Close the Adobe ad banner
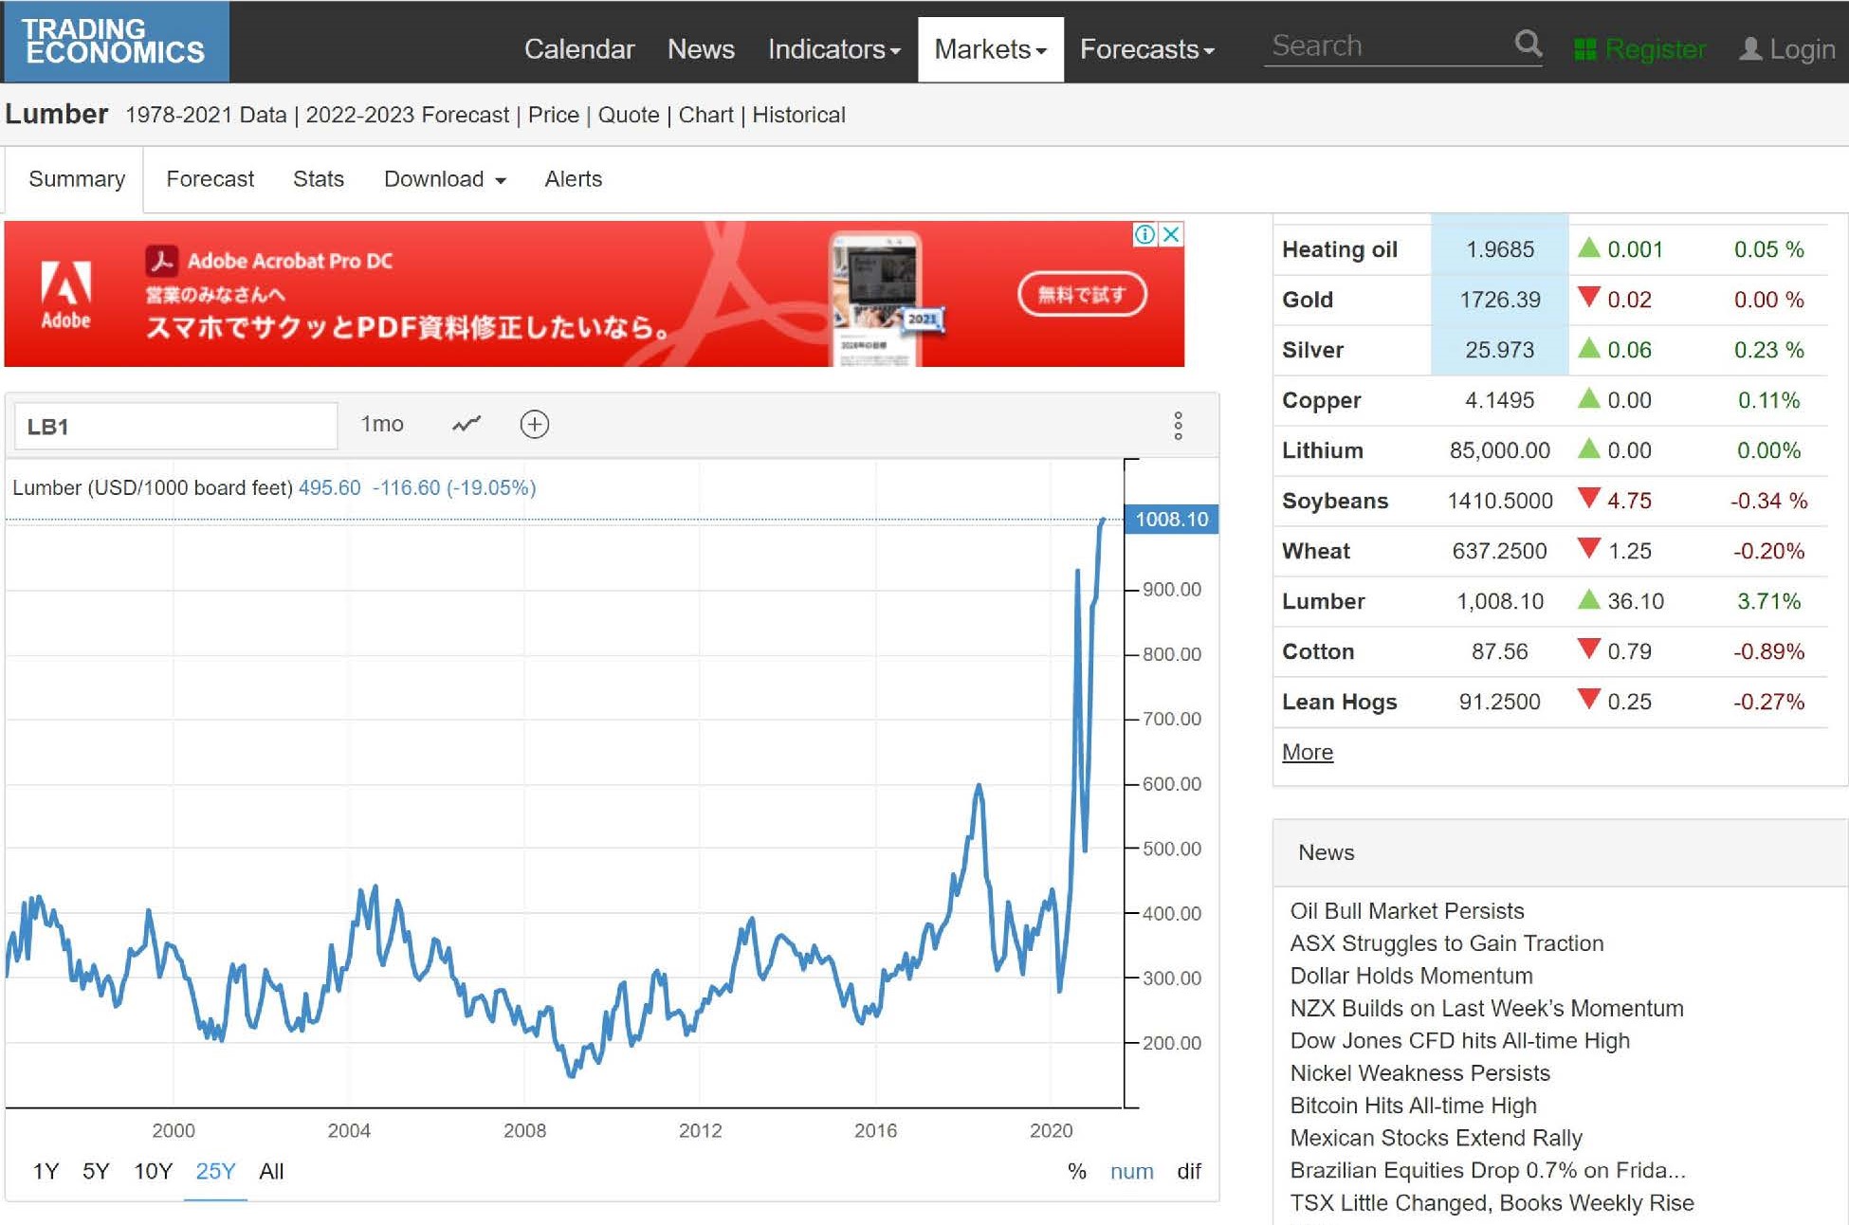The width and height of the screenshot is (1849, 1225). (x=1172, y=234)
